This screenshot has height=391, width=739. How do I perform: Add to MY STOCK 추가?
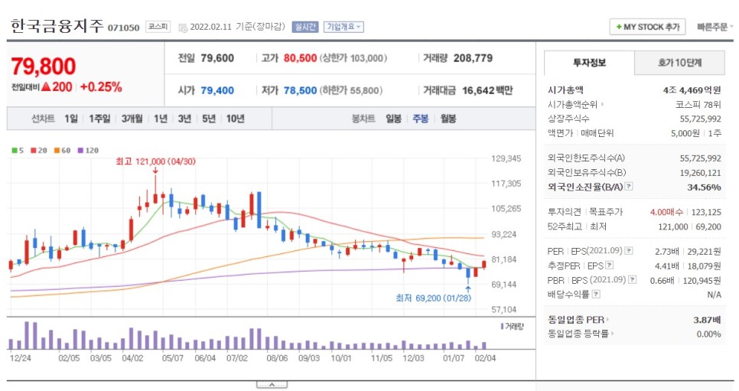click(x=647, y=27)
